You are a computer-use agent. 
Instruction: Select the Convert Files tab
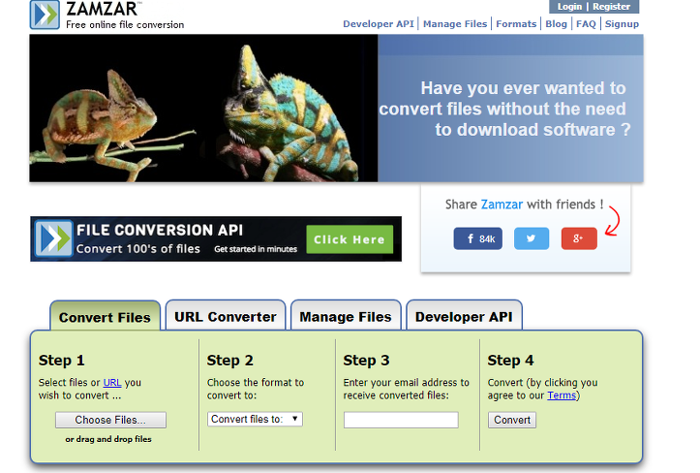coord(105,316)
